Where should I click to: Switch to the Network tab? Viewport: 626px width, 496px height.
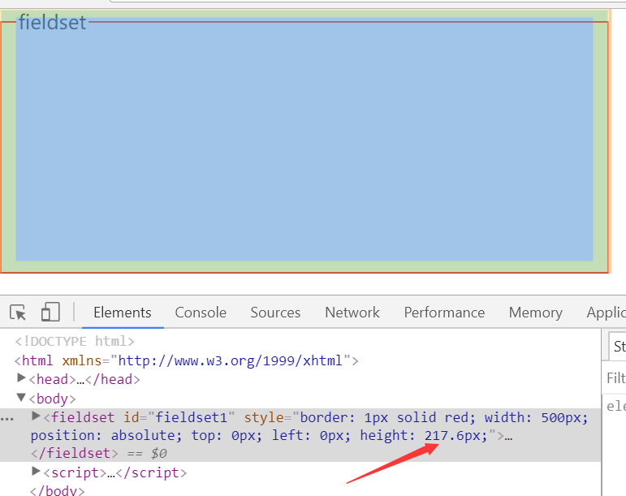pos(352,313)
